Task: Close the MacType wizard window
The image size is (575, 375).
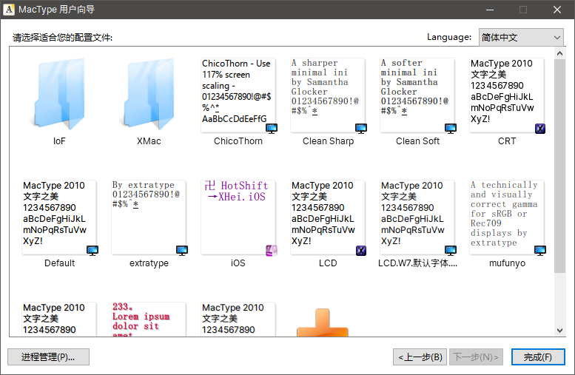Action: point(557,10)
